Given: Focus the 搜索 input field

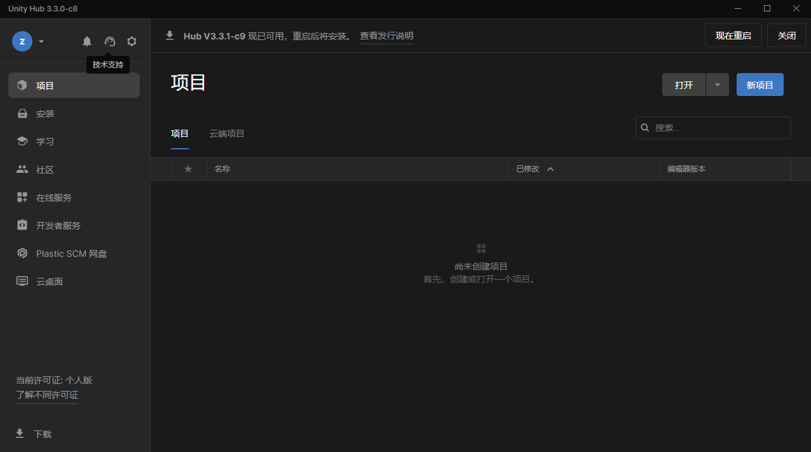Looking at the screenshot, I should pyautogui.click(x=713, y=128).
